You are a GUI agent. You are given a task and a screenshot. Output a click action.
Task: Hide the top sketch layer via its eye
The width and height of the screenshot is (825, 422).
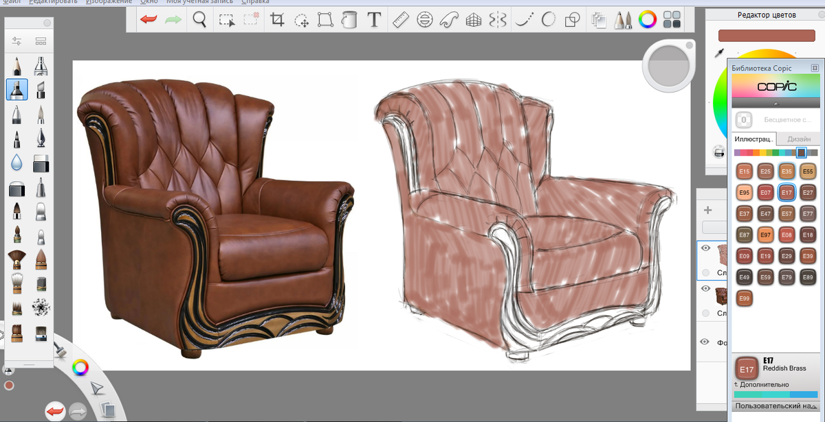click(x=705, y=248)
